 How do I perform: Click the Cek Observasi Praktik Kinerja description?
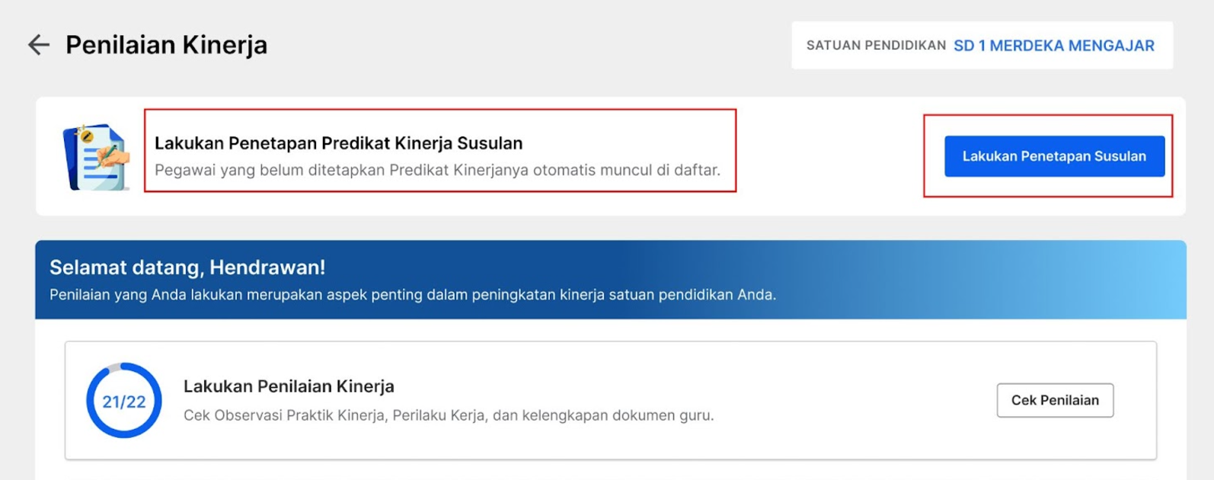click(449, 415)
